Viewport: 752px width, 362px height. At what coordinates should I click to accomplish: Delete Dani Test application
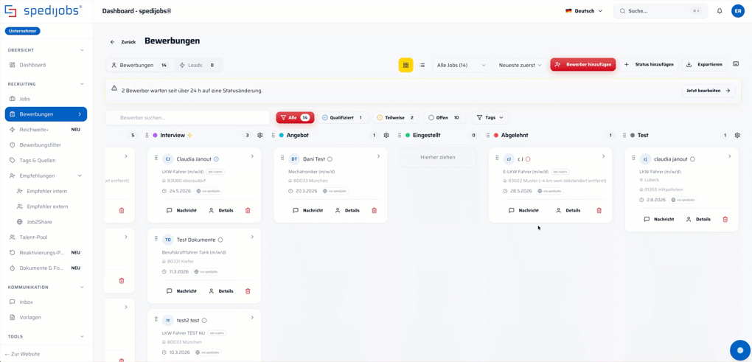pyautogui.click(x=374, y=210)
